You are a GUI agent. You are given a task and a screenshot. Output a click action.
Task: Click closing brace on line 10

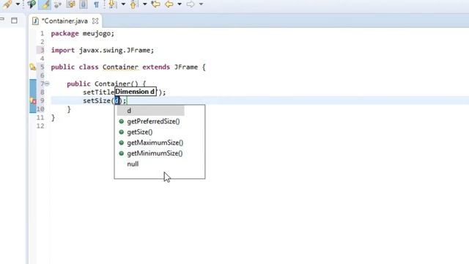(69, 109)
